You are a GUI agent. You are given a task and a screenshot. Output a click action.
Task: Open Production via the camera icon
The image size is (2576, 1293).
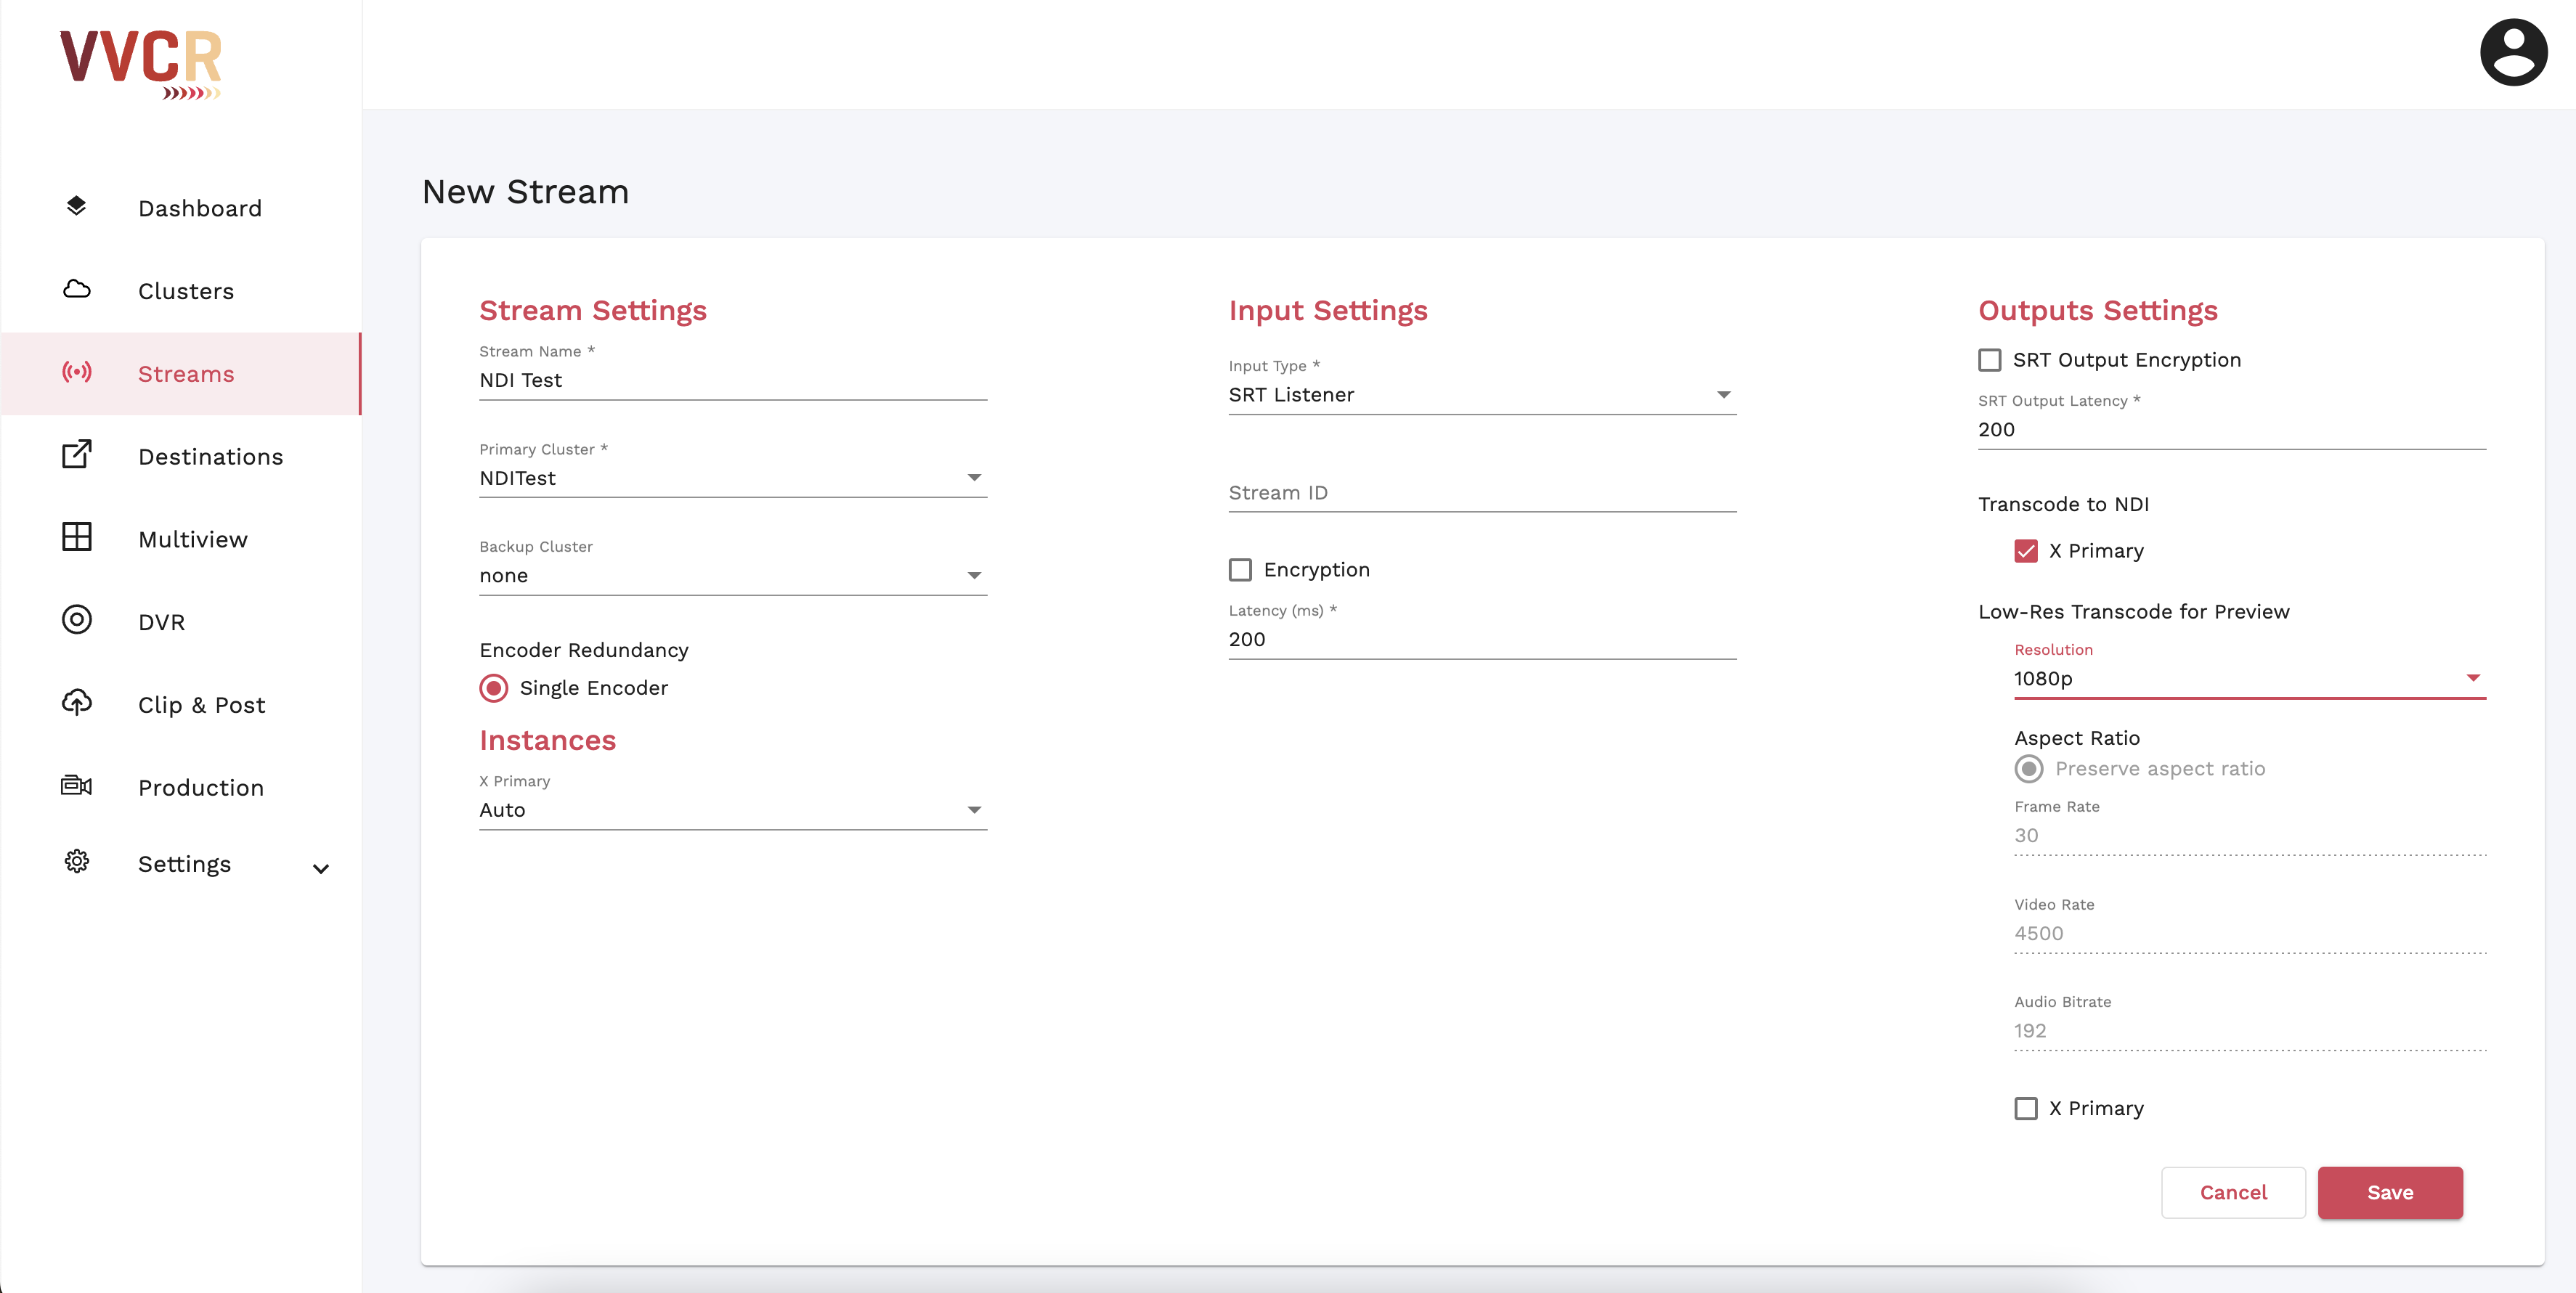(x=77, y=786)
